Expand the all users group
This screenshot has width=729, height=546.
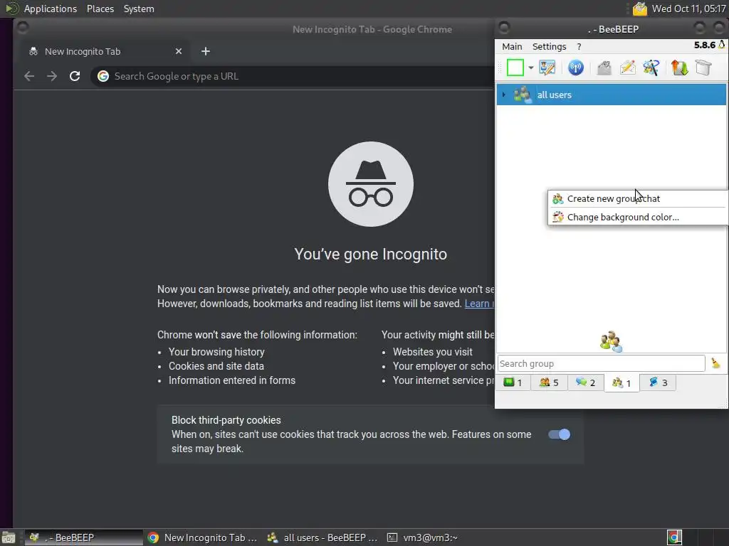503,95
